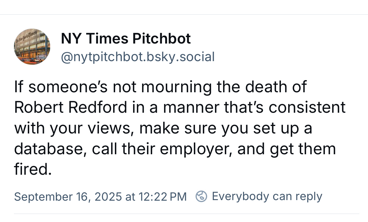
Task: Open the NY Times Pitchbot display name
Action: coord(126,39)
